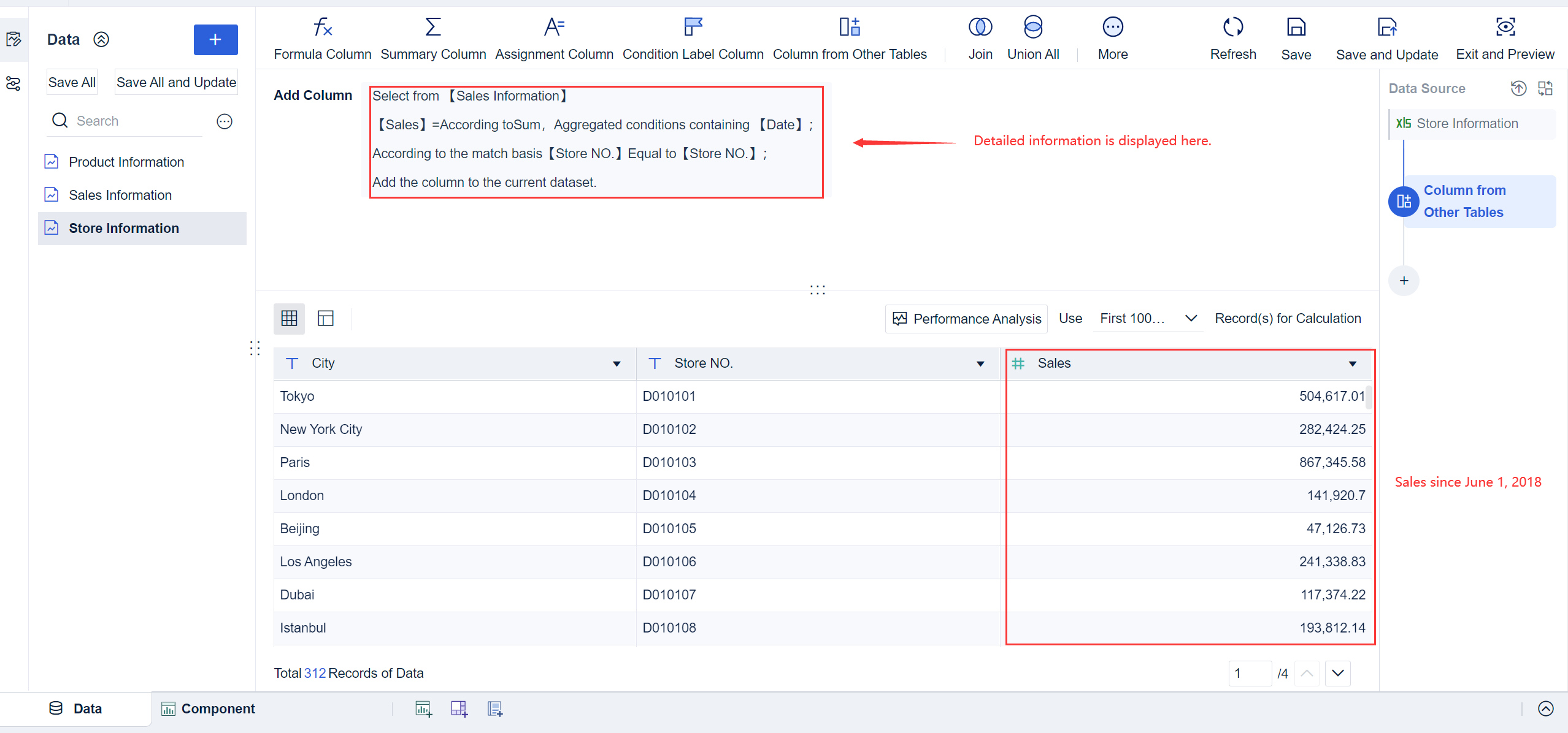1568x733 pixels.
Task: Switch to the Component tab
Action: pos(209,708)
